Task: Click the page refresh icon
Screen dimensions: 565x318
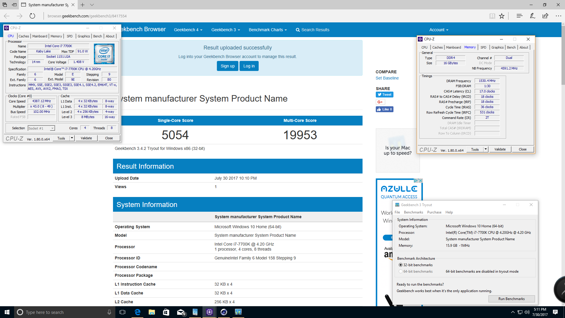Action: pos(32,16)
